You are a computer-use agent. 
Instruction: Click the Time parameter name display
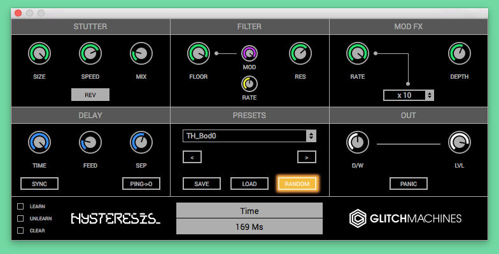click(x=250, y=211)
